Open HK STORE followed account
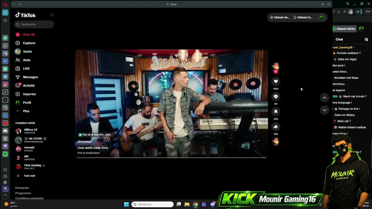 [31, 140]
